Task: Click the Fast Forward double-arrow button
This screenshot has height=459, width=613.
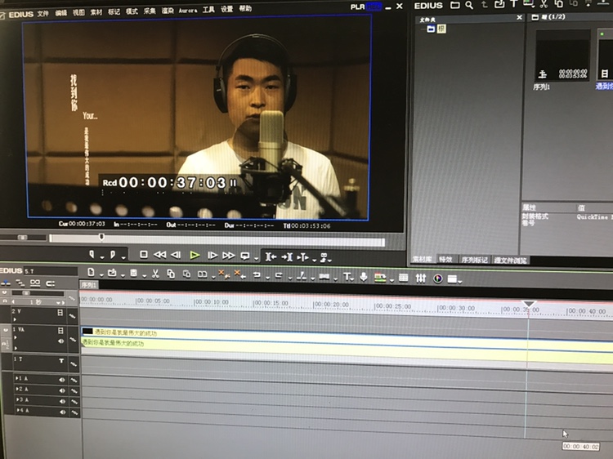Action: [229, 256]
